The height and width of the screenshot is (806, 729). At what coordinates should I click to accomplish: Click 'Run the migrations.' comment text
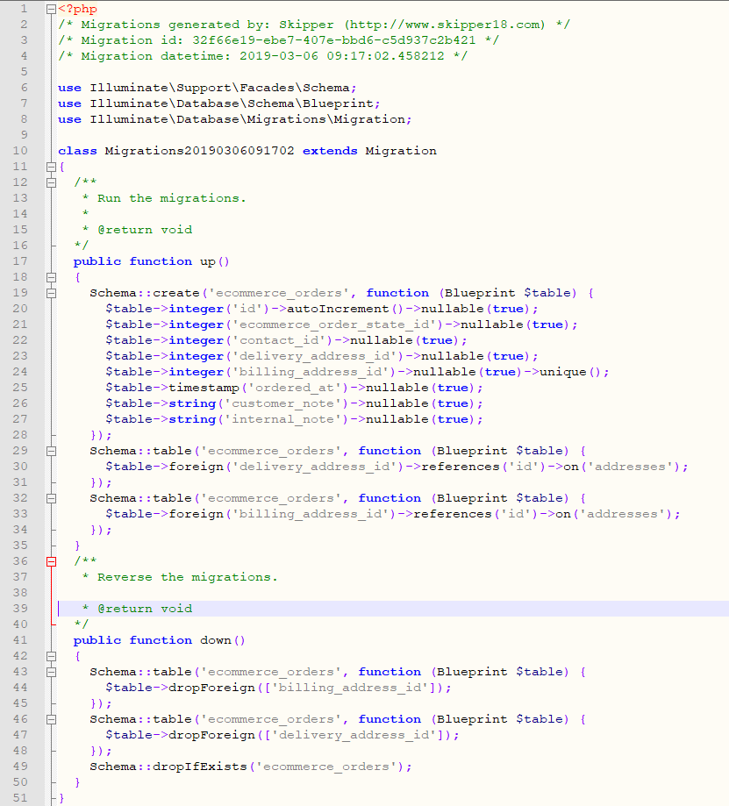coord(172,198)
